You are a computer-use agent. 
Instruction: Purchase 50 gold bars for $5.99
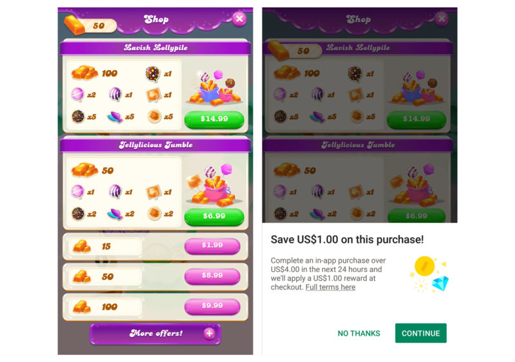tap(212, 276)
